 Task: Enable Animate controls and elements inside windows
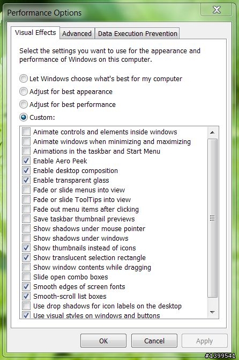[x=26, y=132]
